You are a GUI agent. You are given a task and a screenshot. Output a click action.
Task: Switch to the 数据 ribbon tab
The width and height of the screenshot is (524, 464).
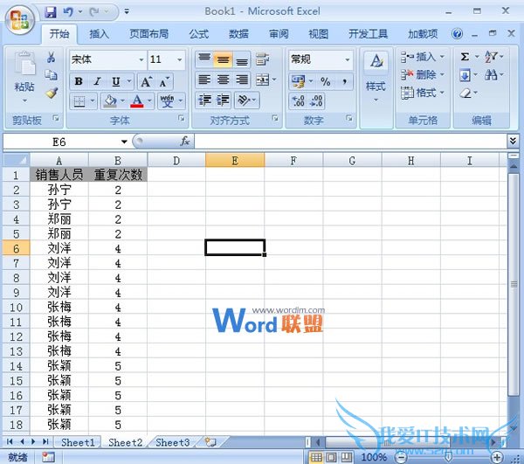238,34
